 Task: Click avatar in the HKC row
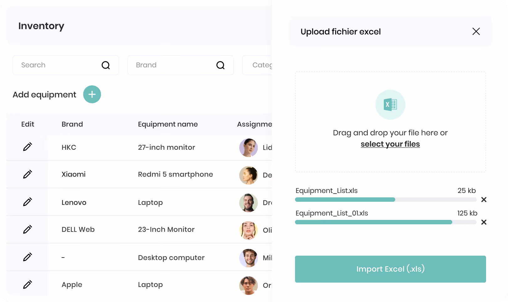click(248, 148)
